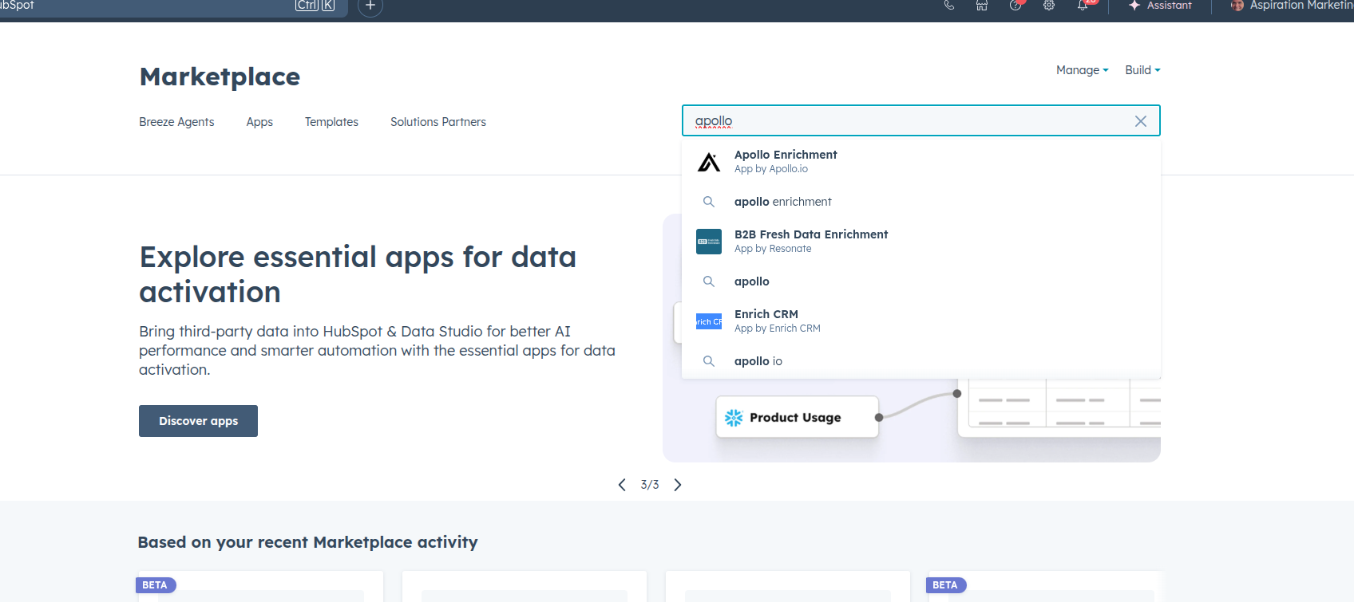The height and width of the screenshot is (602, 1354).
Task: Click the Apollo Enrichment app logo
Action: 709,162
